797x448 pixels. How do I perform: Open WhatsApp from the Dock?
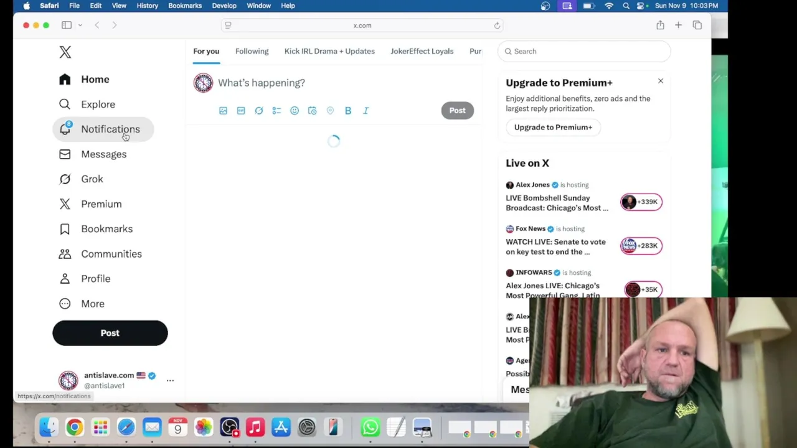(370, 427)
